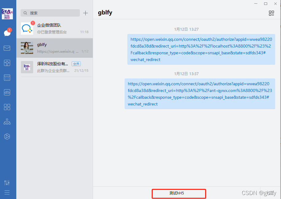Open the 13:37 ant-qywx.com authorize link

(200, 94)
